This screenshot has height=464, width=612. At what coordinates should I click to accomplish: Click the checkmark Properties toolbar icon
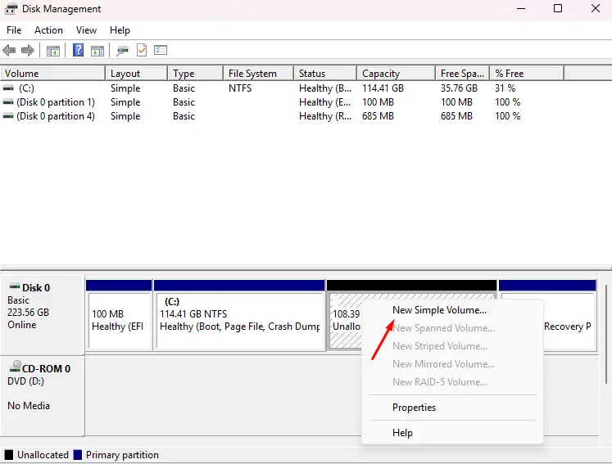pos(142,50)
